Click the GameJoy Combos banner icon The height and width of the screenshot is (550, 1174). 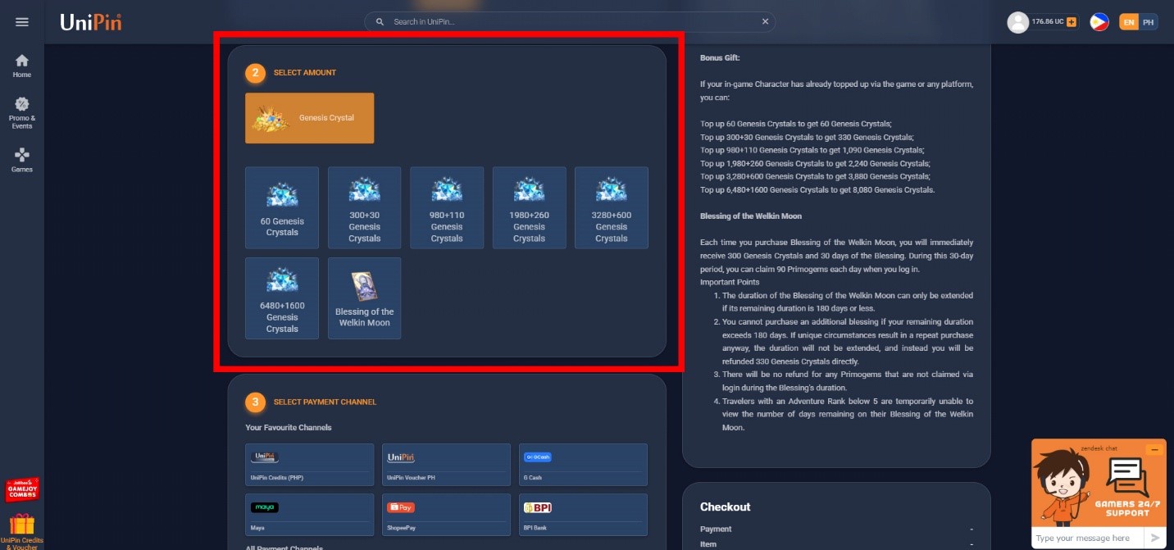(x=22, y=490)
